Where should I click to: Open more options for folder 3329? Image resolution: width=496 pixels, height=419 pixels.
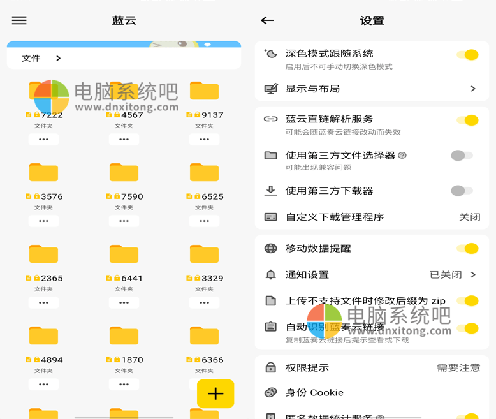pos(205,302)
